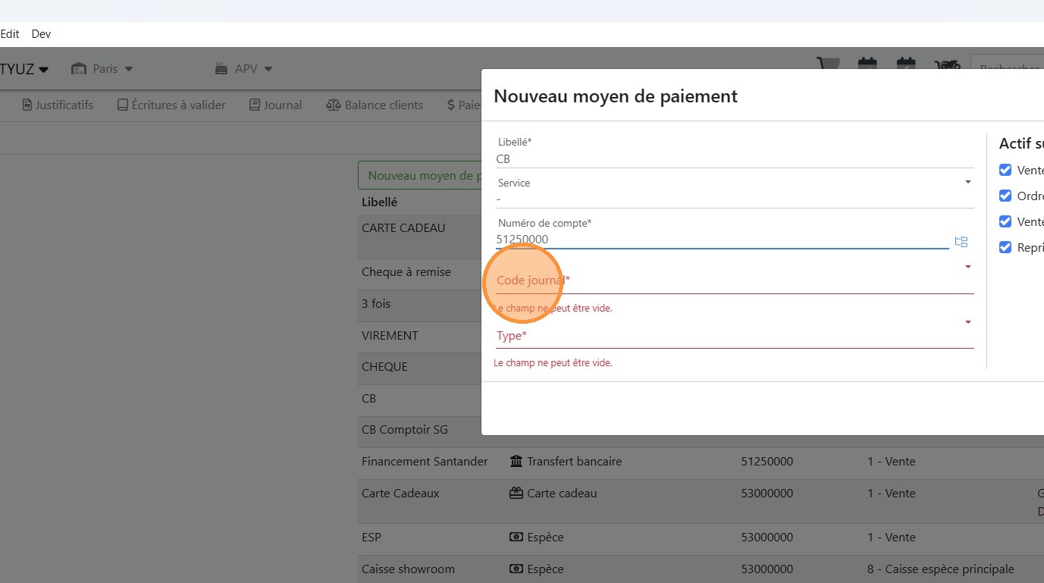Toggle the Vente checkbox directly under Actif heading
Viewport: 1044px width, 583px height.
[1005, 170]
